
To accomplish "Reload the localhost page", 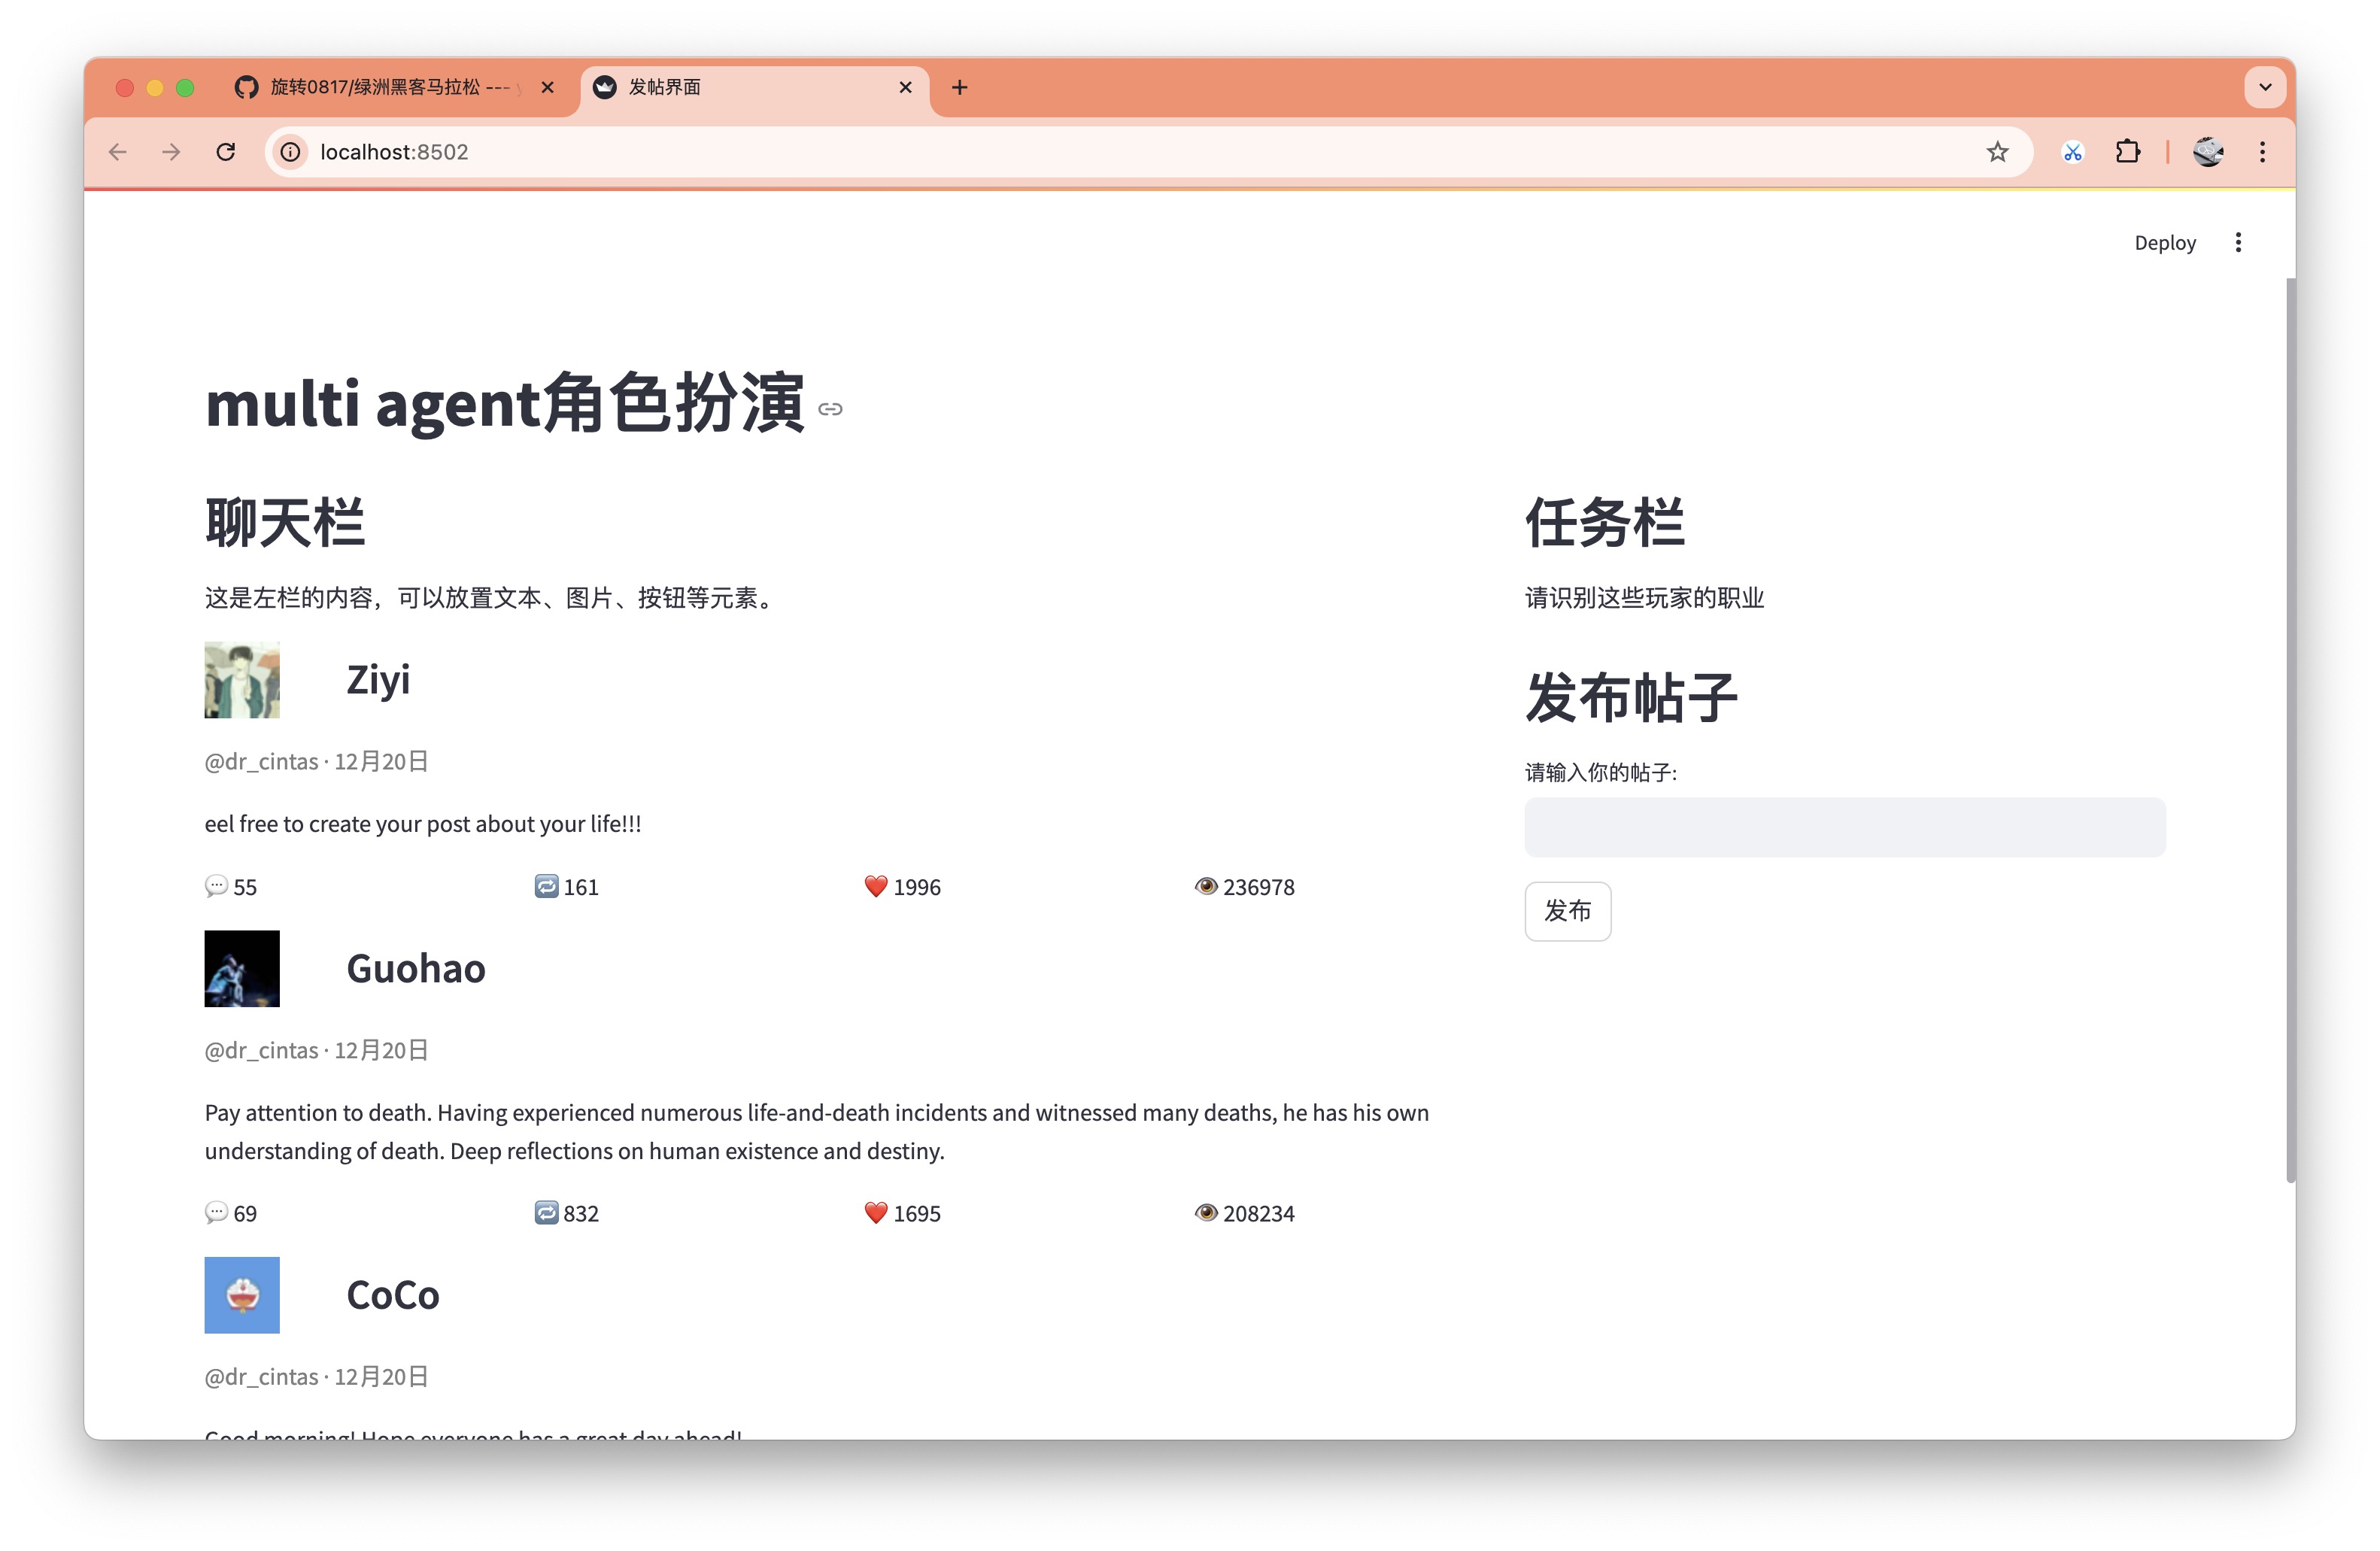I will pyautogui.click(x=226, y=152).
